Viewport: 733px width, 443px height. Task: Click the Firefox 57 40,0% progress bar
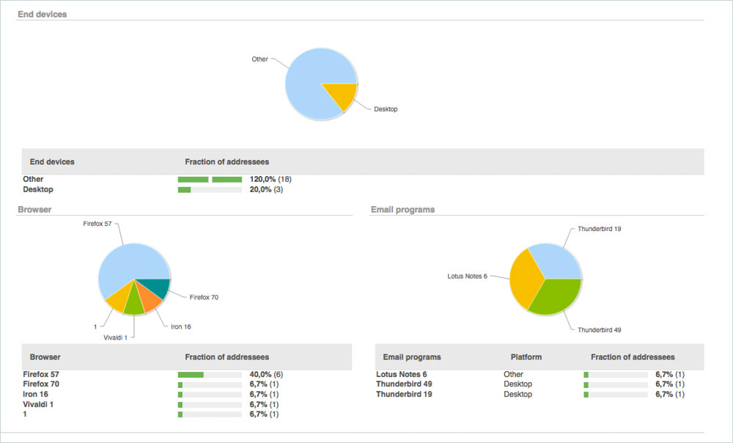coord(210,375)
